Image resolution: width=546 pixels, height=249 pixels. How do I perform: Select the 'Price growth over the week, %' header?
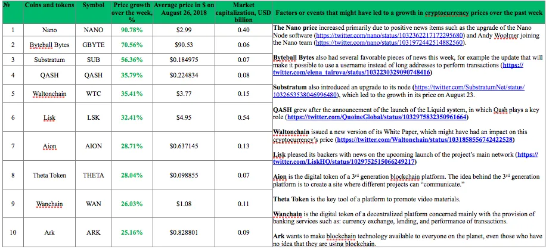click(x=132, y=13)
